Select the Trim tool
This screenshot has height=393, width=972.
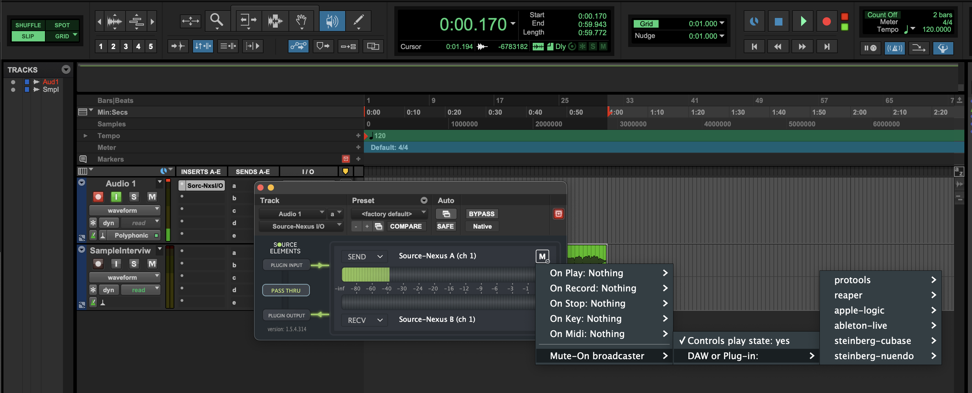click(x=248, y=20)
